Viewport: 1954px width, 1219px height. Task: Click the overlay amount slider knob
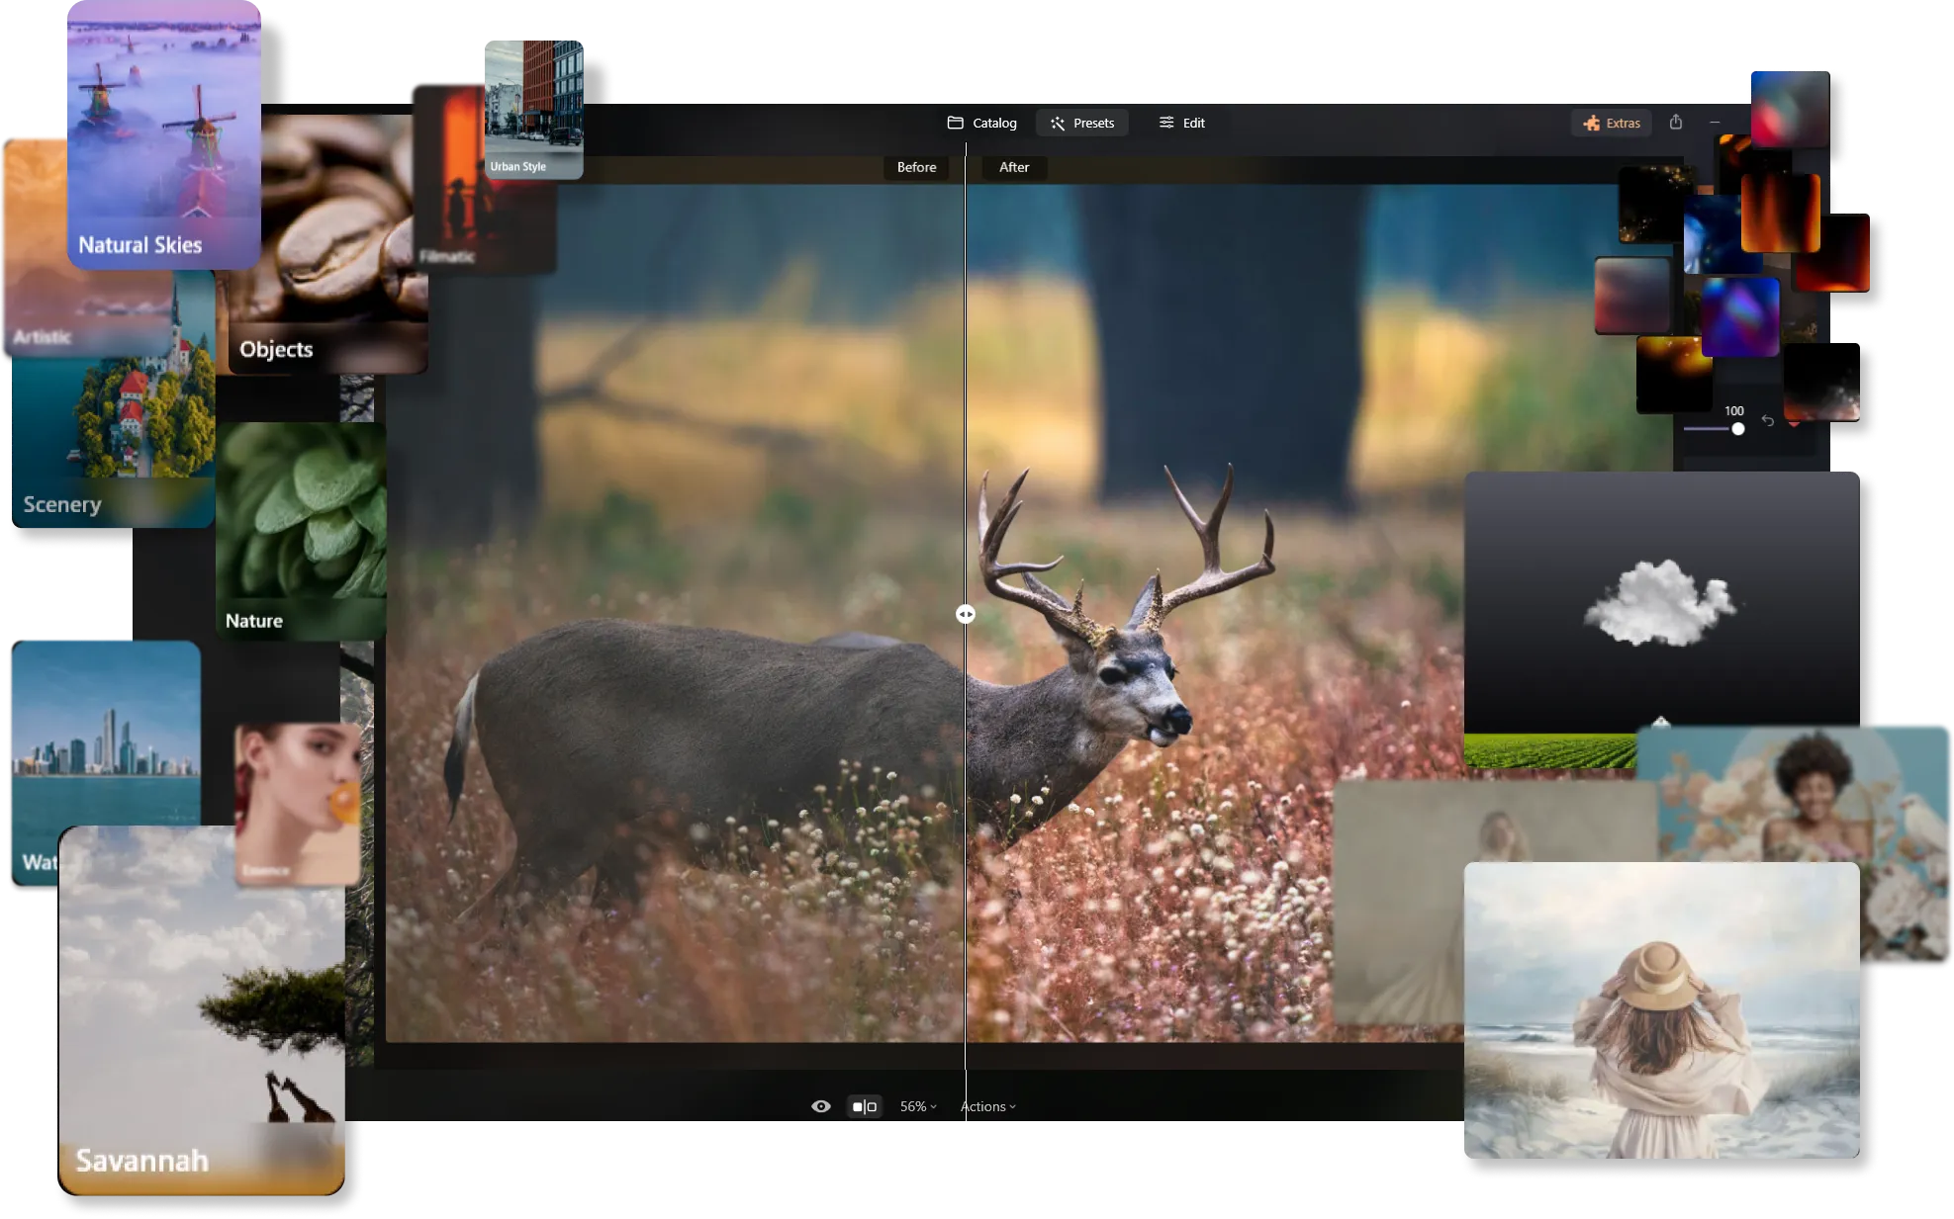[1737, 429]
